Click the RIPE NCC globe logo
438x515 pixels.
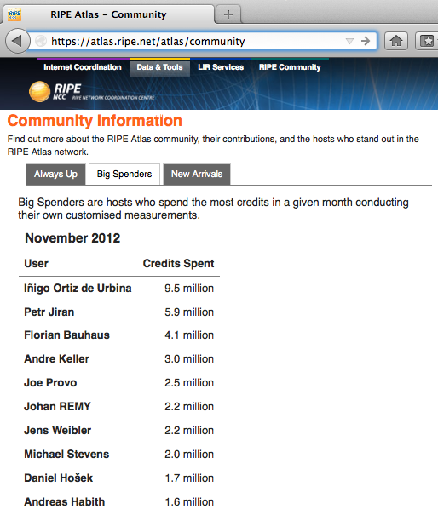[39, 91]
